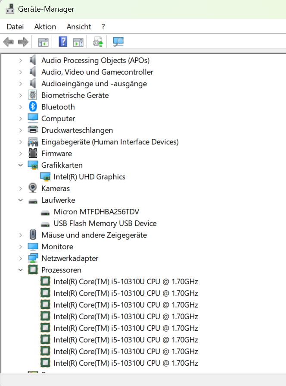
Task: Click the HID icon for Eingabegeräte
Action: pyautogui.click(x=33, y=142)
